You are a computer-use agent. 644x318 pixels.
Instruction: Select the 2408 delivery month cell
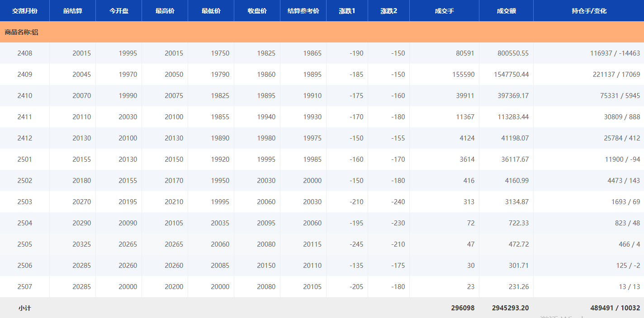(x=25, y=53)
